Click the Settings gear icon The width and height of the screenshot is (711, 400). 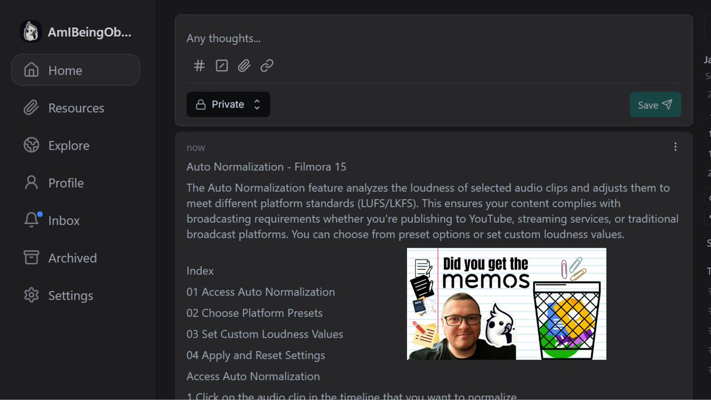point(31,295)
